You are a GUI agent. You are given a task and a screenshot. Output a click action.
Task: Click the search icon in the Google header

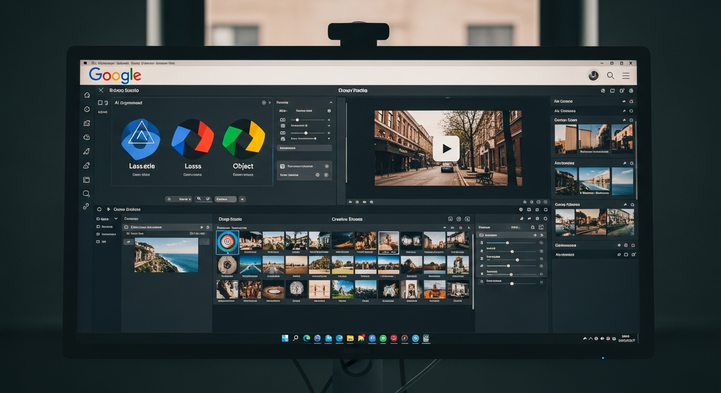coord(610,76)
